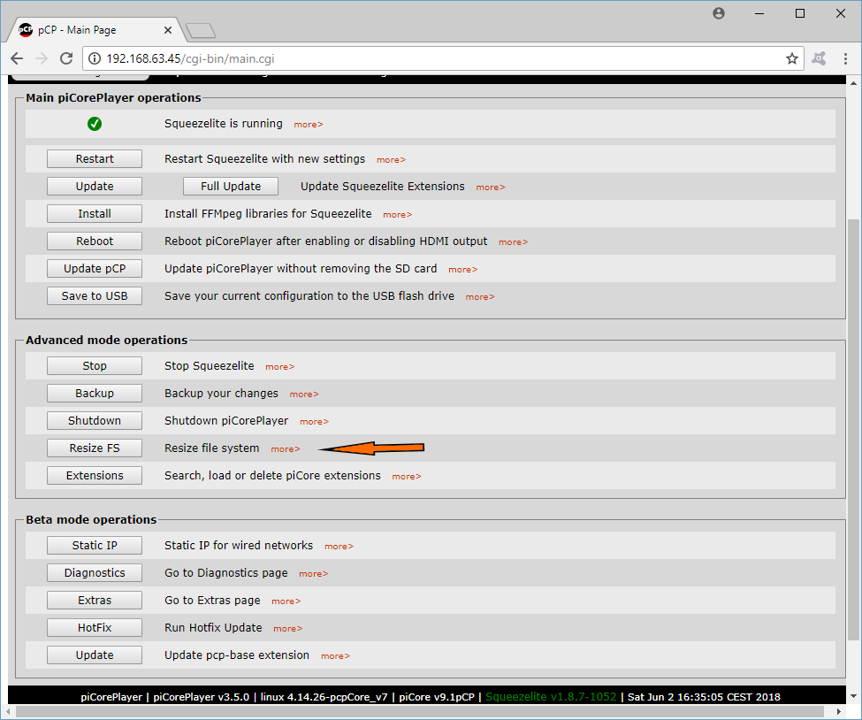
Task: Click the Extensions button
Action: [95, 476]
